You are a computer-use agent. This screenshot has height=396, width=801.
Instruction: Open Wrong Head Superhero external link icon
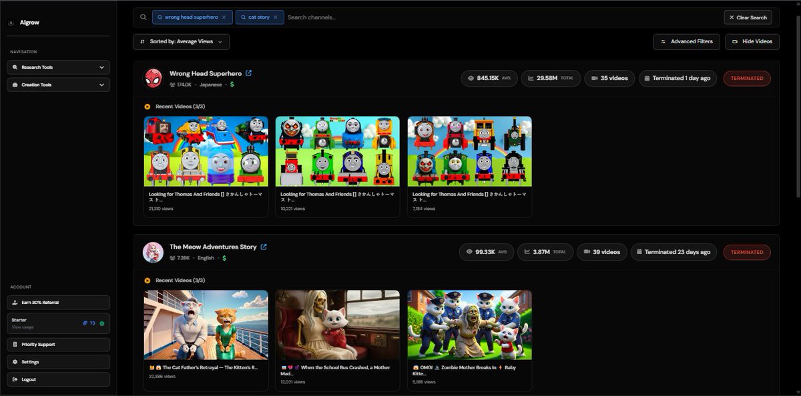[x=249, y=73]
